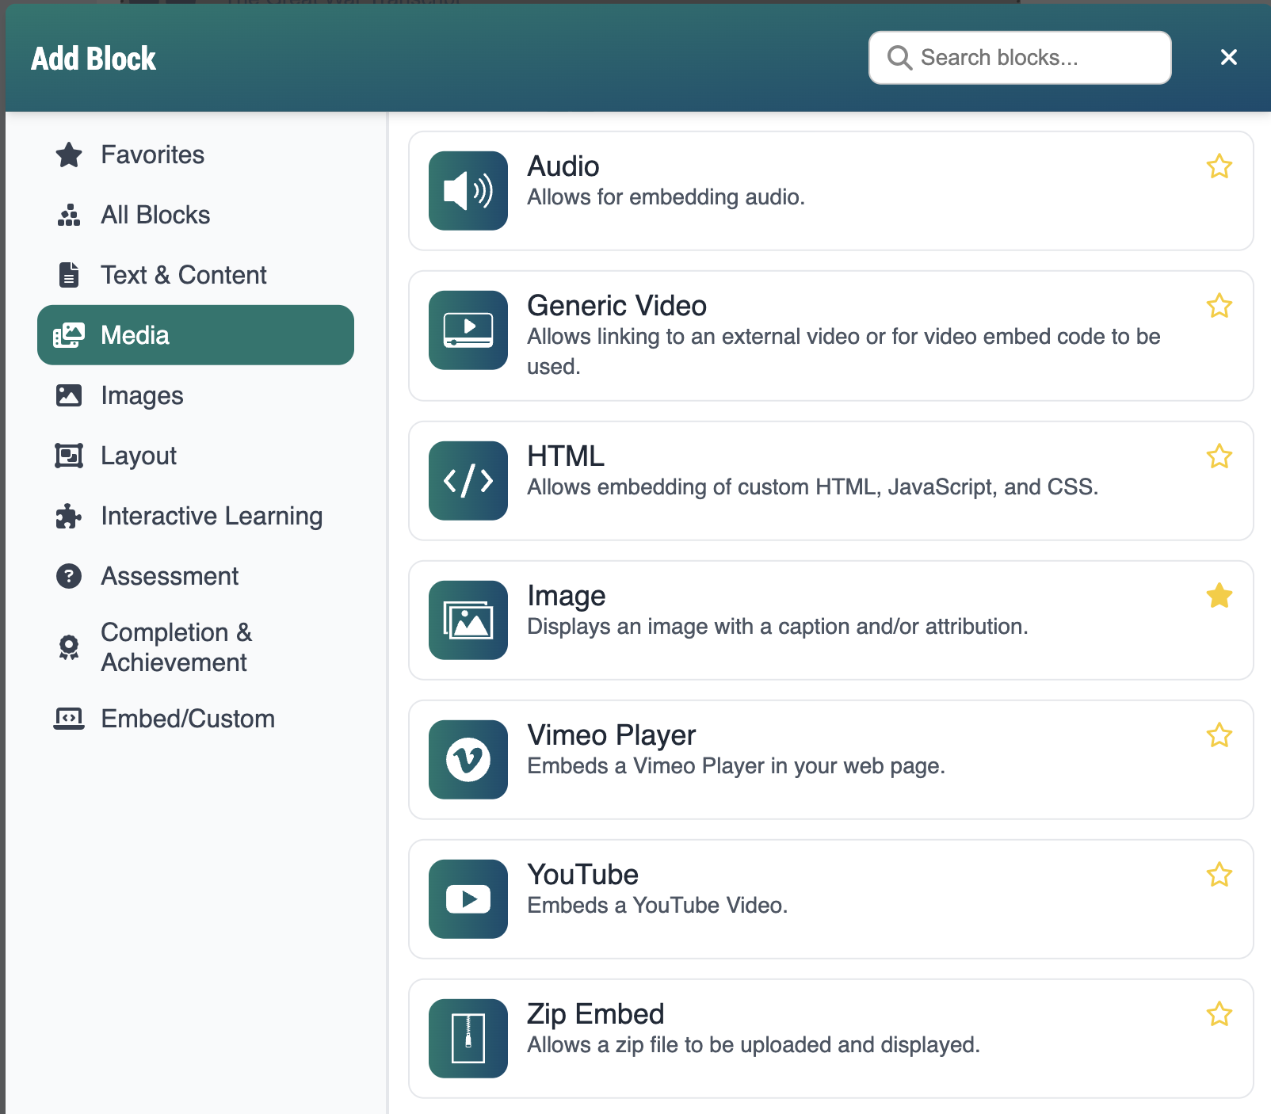Viewport: 1271px width, 1114px height.
Task: Favorite the Audio block with its star
Action: pos(1219,166)
